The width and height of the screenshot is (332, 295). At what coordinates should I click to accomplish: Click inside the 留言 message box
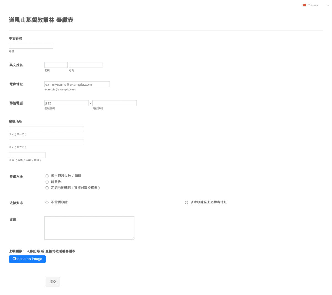tap(89, 228)
